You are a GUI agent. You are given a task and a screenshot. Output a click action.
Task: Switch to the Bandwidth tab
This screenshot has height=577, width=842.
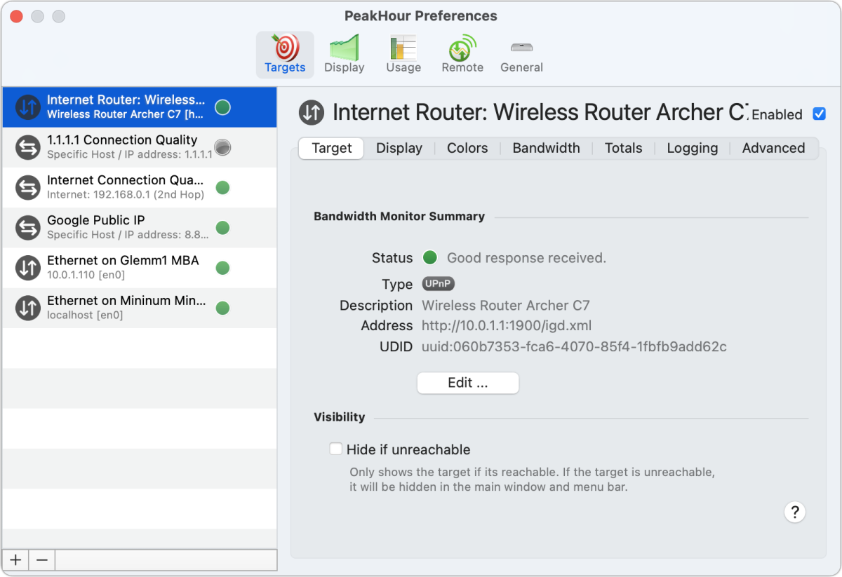click(x=546, y=148)
